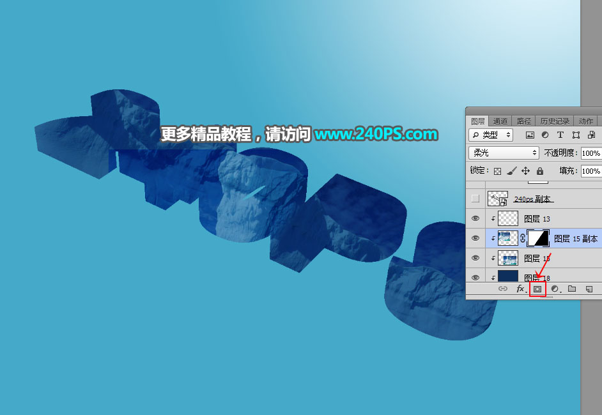The height and width of the screenshot is (415, 602).
Task: Select the 240ps 副本 layer thumbnail
Action: coord(498,199)
